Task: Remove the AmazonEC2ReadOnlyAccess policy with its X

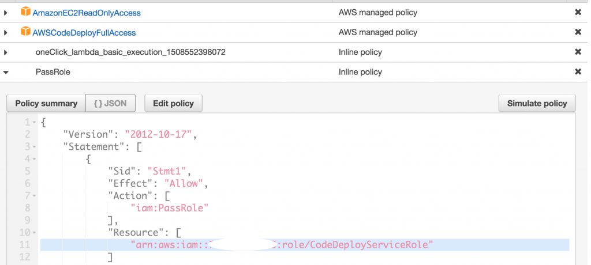Action: pos(578,12)
